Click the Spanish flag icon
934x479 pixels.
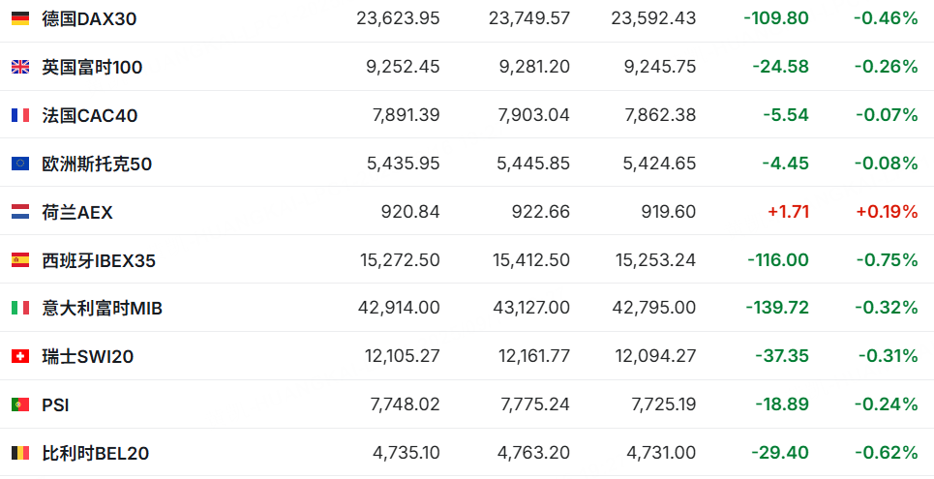point(20,260)
